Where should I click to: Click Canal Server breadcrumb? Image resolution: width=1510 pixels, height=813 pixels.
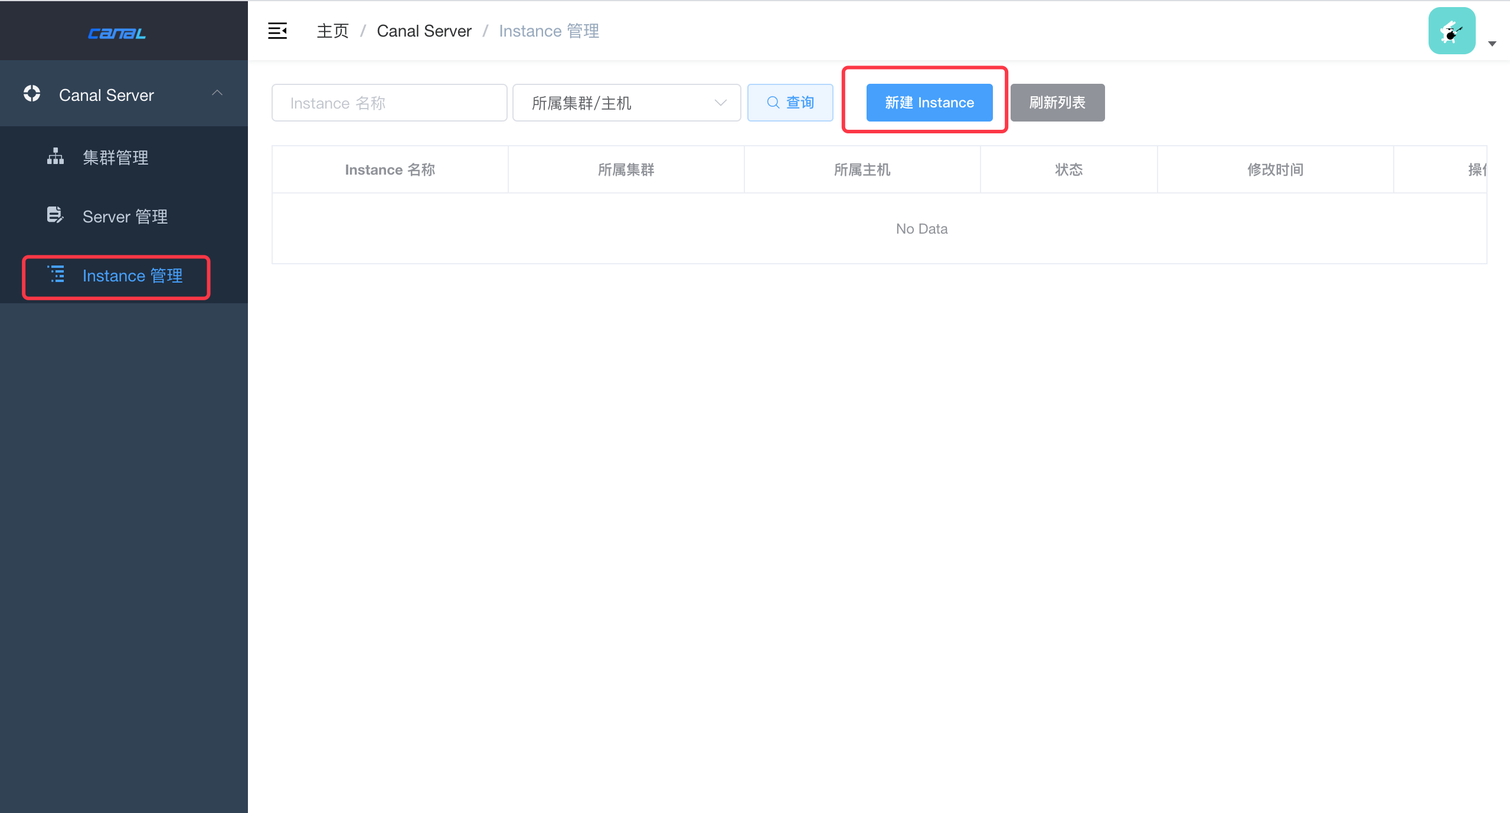pyautogui.click(x=424, y=31)
